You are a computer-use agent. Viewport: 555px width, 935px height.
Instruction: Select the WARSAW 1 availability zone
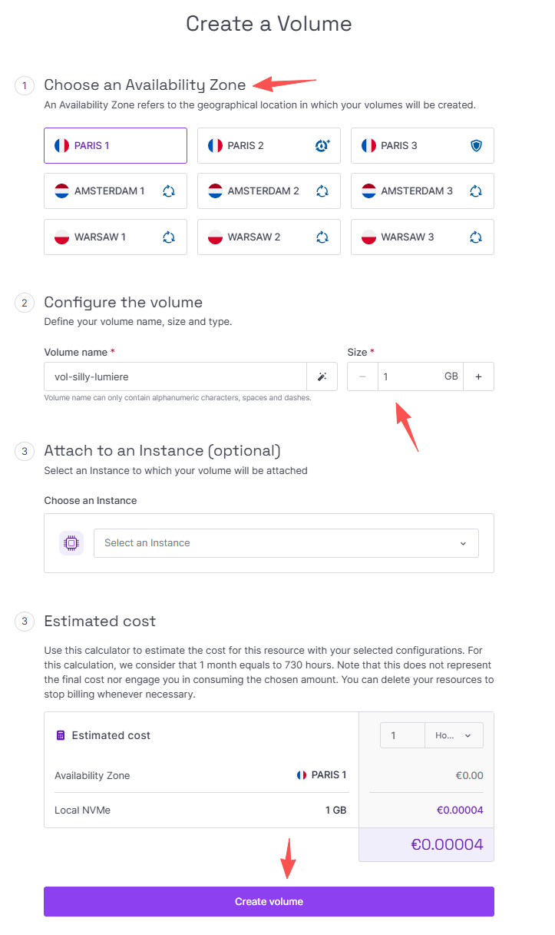tap(115, 237)
